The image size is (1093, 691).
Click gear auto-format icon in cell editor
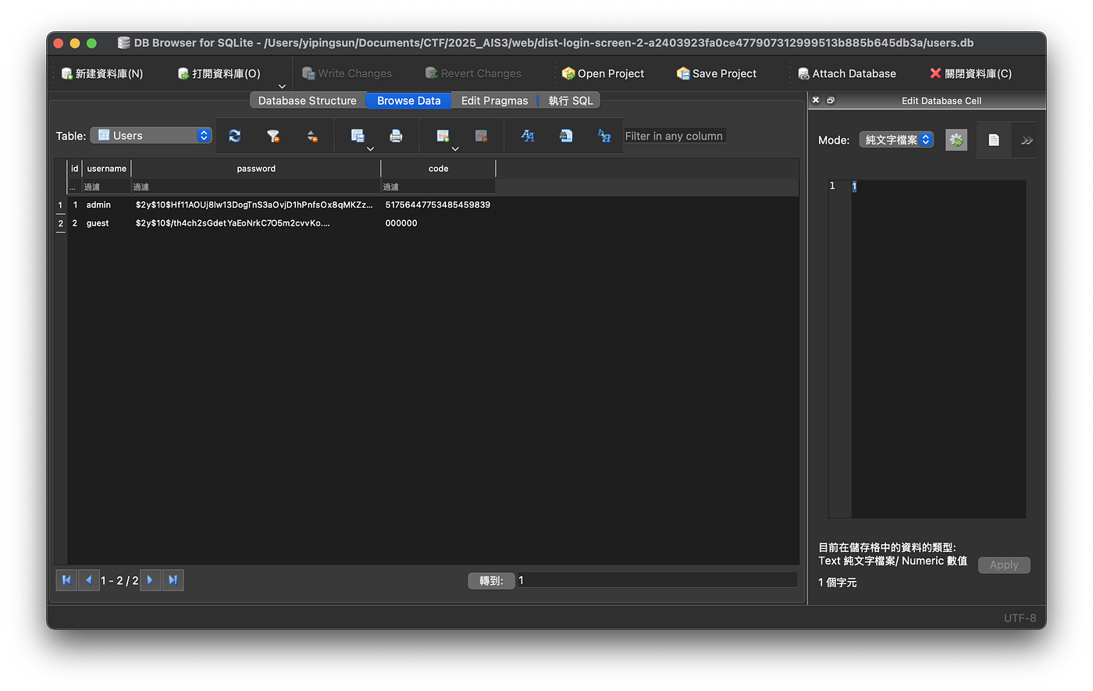tap(956, 140)
